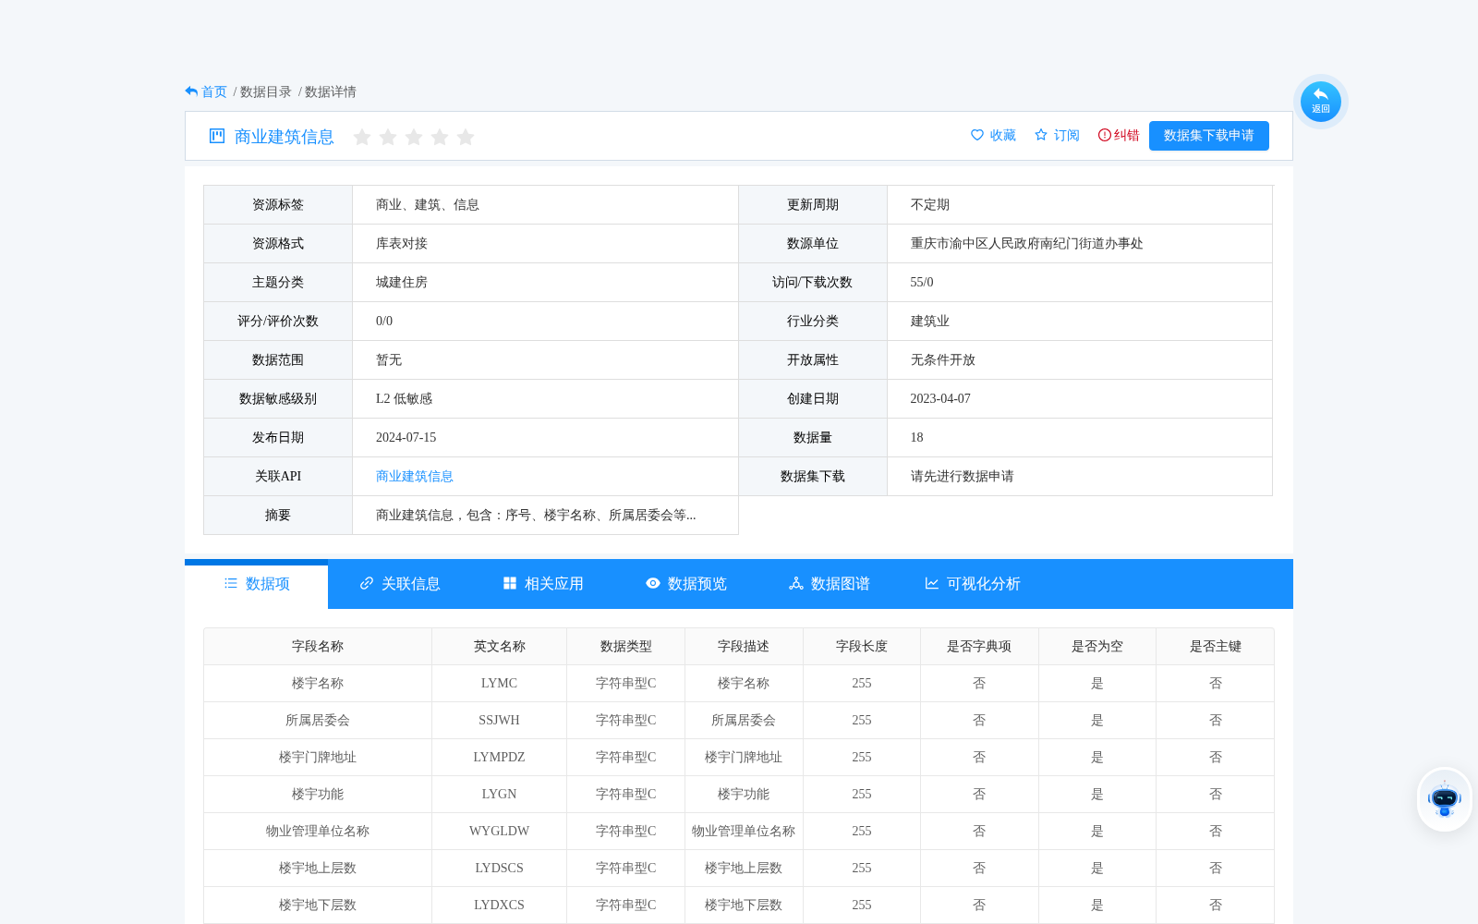Click the 字段长度 column header

tap(862, 646)
